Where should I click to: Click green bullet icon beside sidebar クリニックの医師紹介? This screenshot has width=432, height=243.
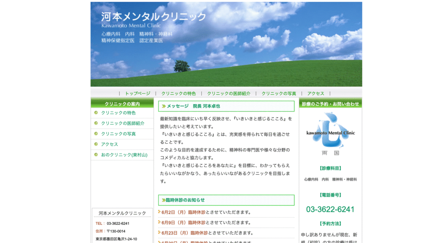[96, 123]
